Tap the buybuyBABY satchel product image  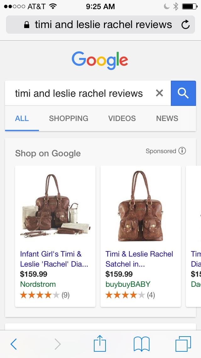pos(141,206)
